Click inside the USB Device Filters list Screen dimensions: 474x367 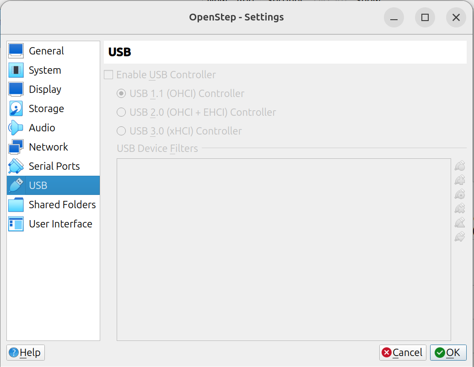[x=284, y=249]
